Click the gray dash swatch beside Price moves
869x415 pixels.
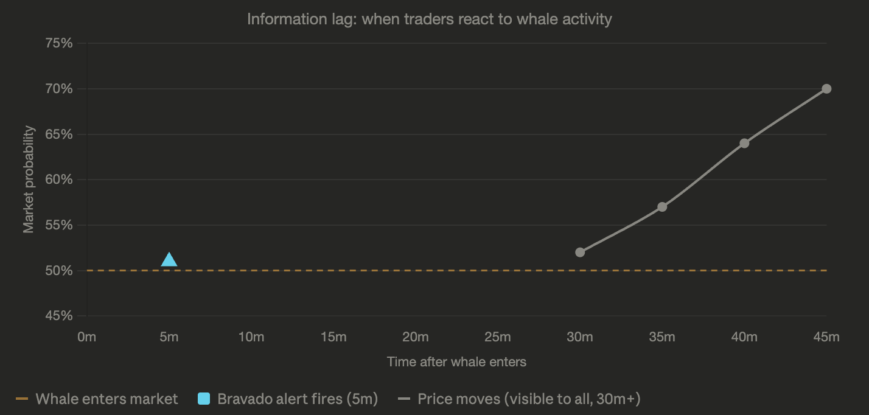click(x=404, y=399)
